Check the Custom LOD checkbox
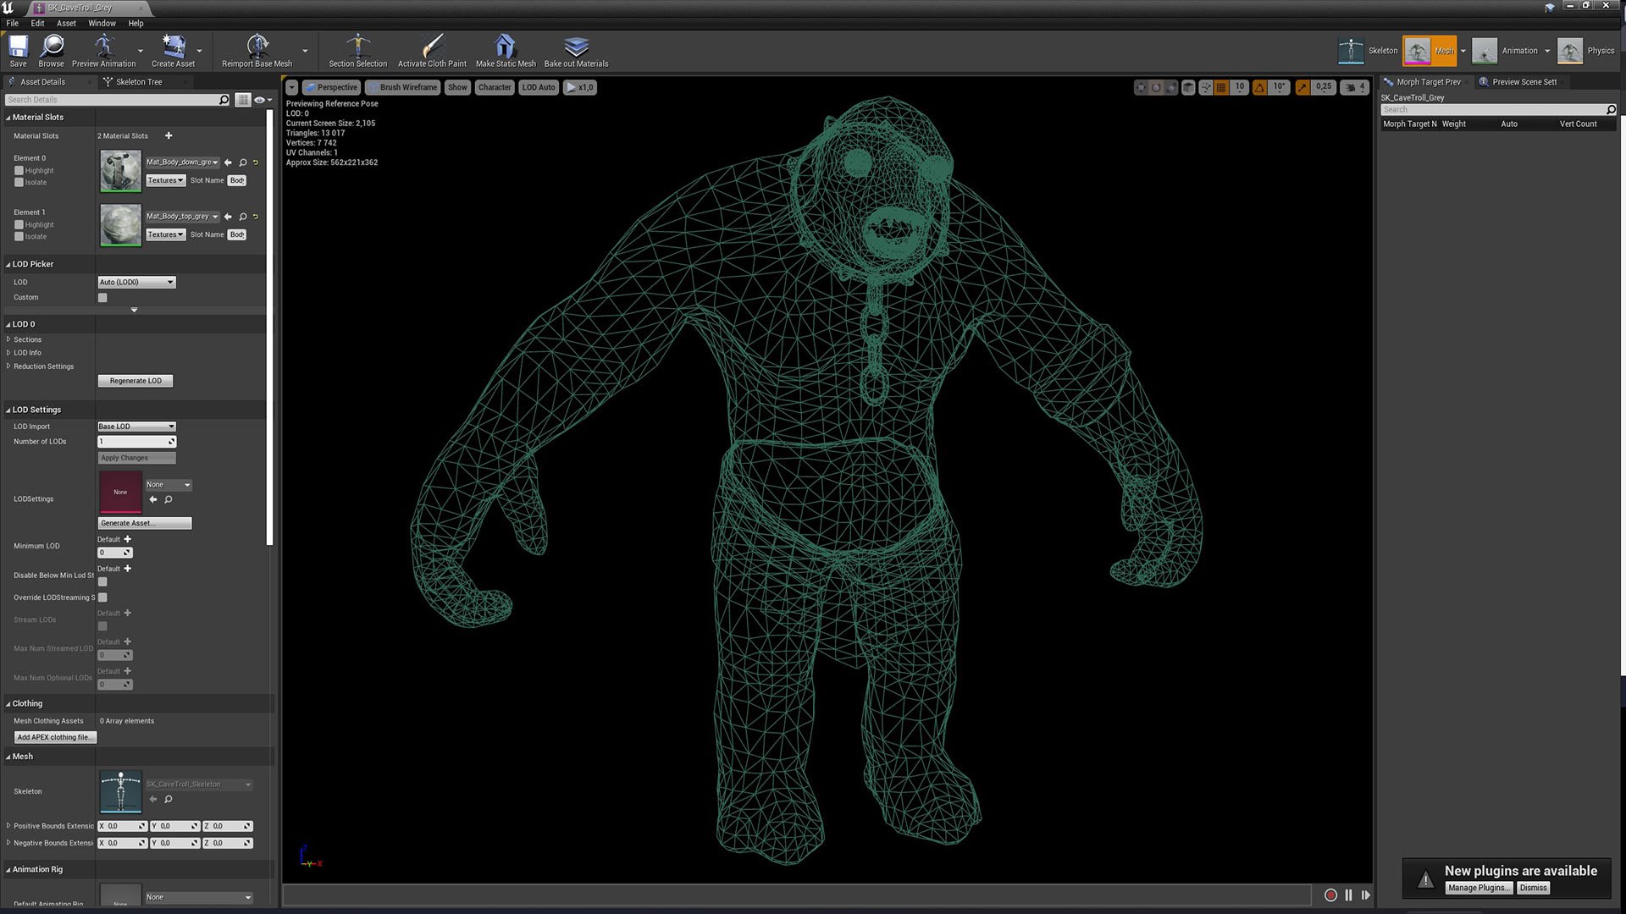Screen dimensions: 1626x914 (102, 298)
